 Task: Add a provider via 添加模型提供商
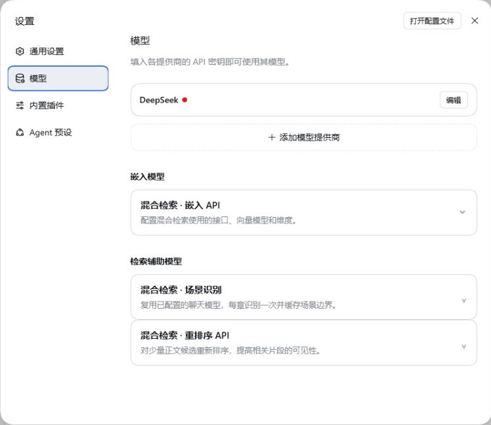304,137
